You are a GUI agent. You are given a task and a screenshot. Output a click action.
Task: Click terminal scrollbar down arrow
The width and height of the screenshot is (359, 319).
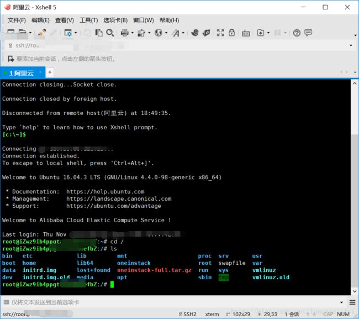(355, 291)
